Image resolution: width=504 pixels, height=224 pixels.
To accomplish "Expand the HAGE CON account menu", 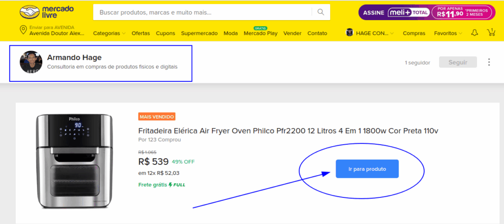I will point(375,33).
